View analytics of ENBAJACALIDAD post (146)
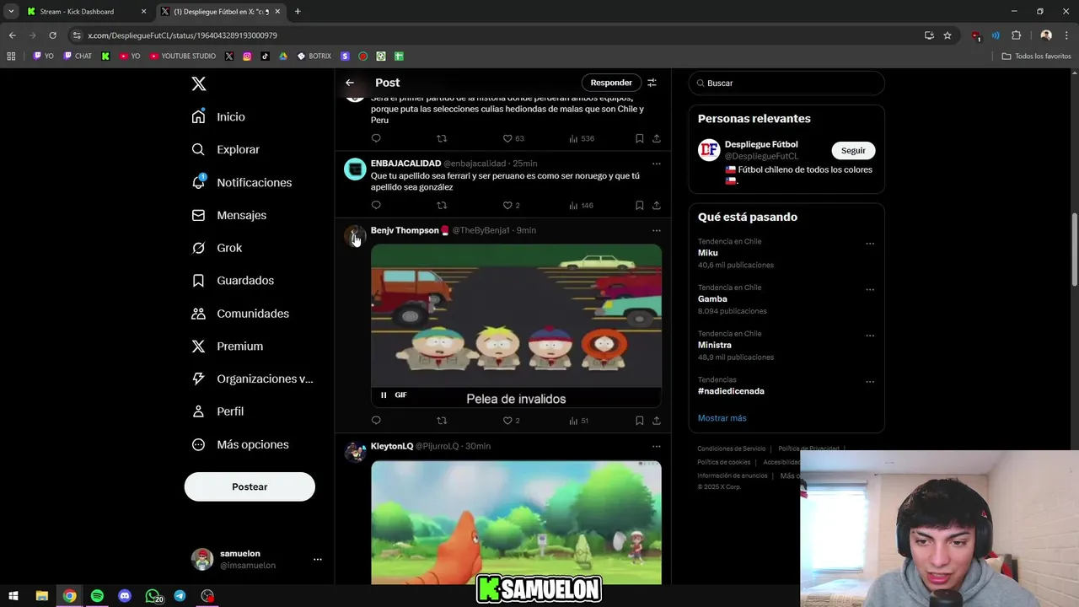The image size is (1079, 607). pos(581,205)
